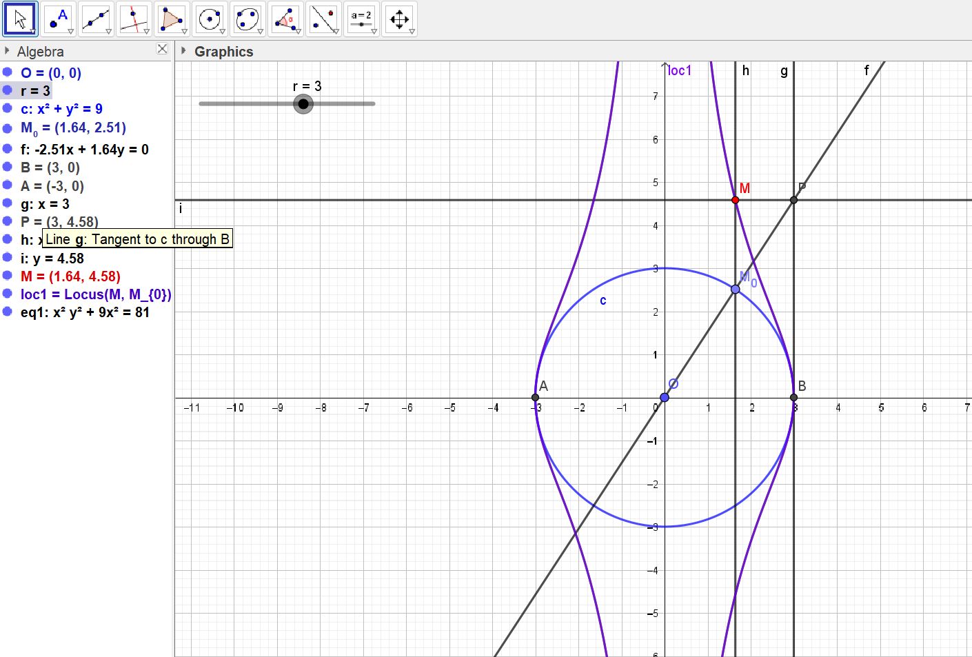Select the Move arrow tool

[x=20, y=19]
